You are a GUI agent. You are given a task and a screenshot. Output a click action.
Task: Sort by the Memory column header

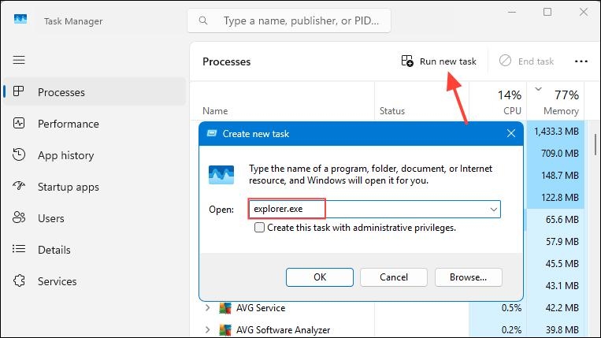pyautogui.click(x=561, y=111)
